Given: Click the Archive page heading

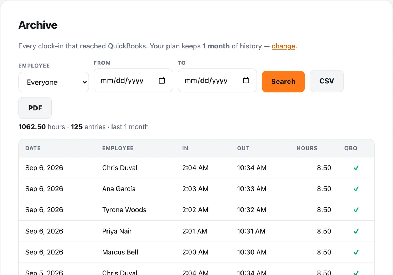Looking at the screenshot, I should point(38,25).
